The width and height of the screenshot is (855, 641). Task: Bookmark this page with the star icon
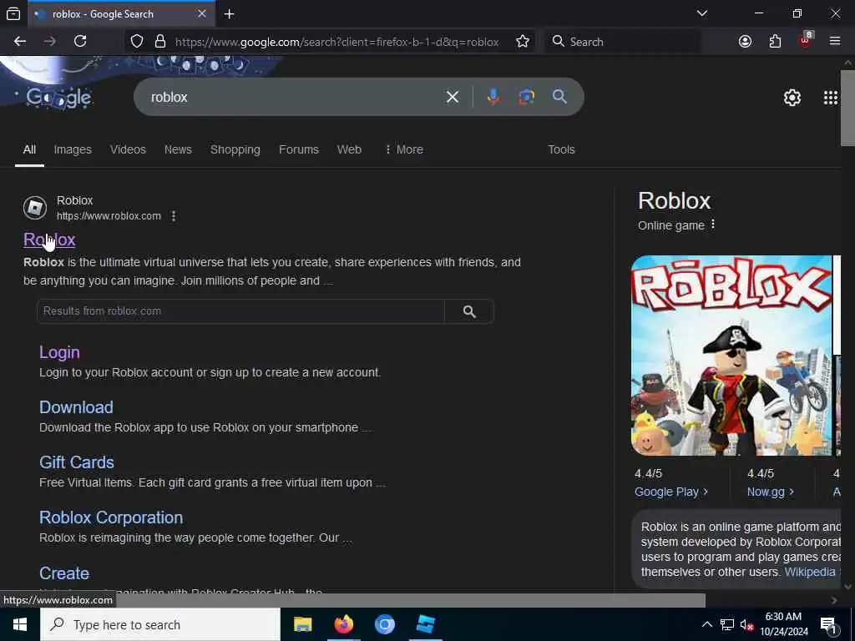coord(523,42)
